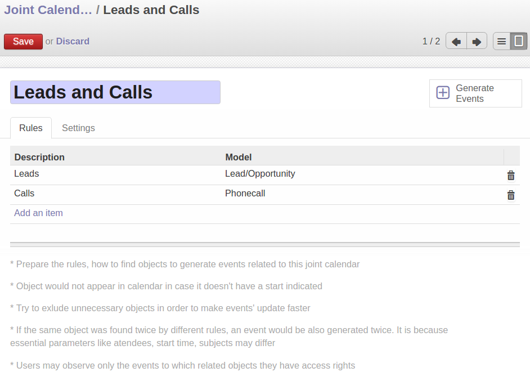Image resolution: width=530 pixels, height=390 pixels.
Task: Discard changes to the record
Action: pyautogui.click(x=73, y=42)
